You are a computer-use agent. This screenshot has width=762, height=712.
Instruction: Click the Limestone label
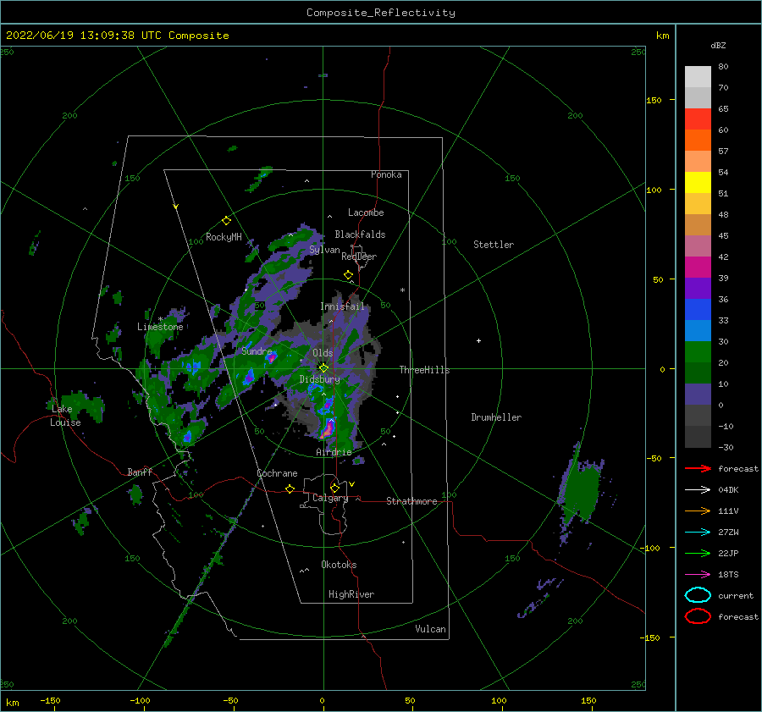[160, 327]
